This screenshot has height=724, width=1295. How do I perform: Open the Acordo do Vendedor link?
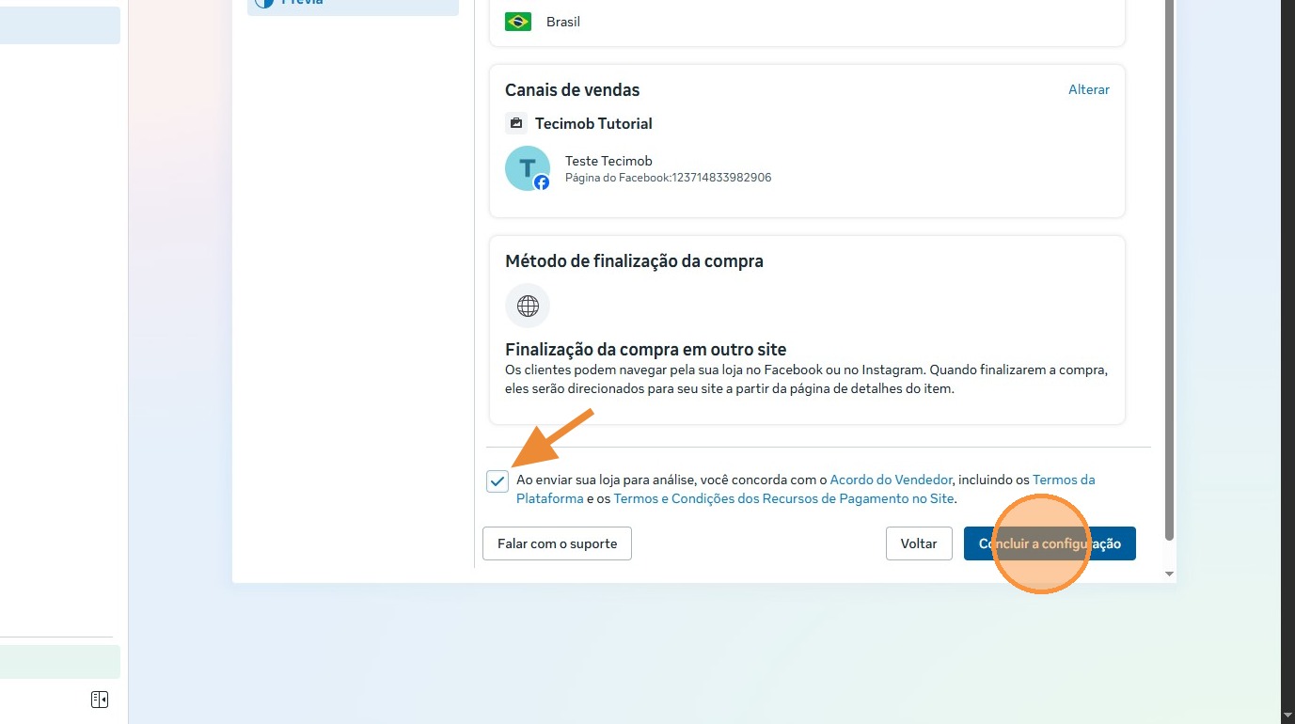[892, 480]
